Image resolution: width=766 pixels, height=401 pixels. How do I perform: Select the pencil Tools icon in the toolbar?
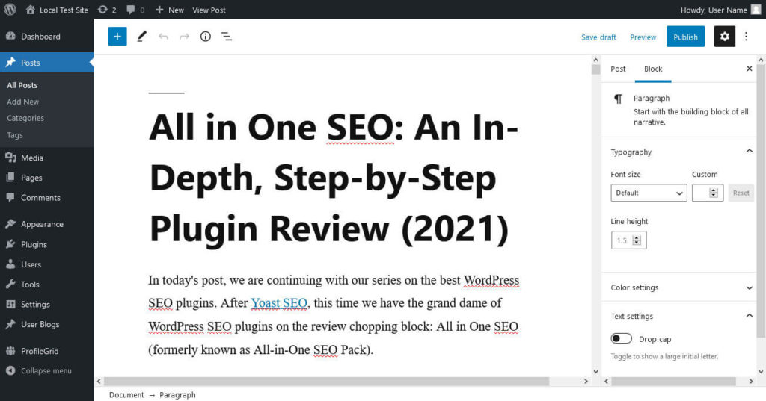(142, 37)
